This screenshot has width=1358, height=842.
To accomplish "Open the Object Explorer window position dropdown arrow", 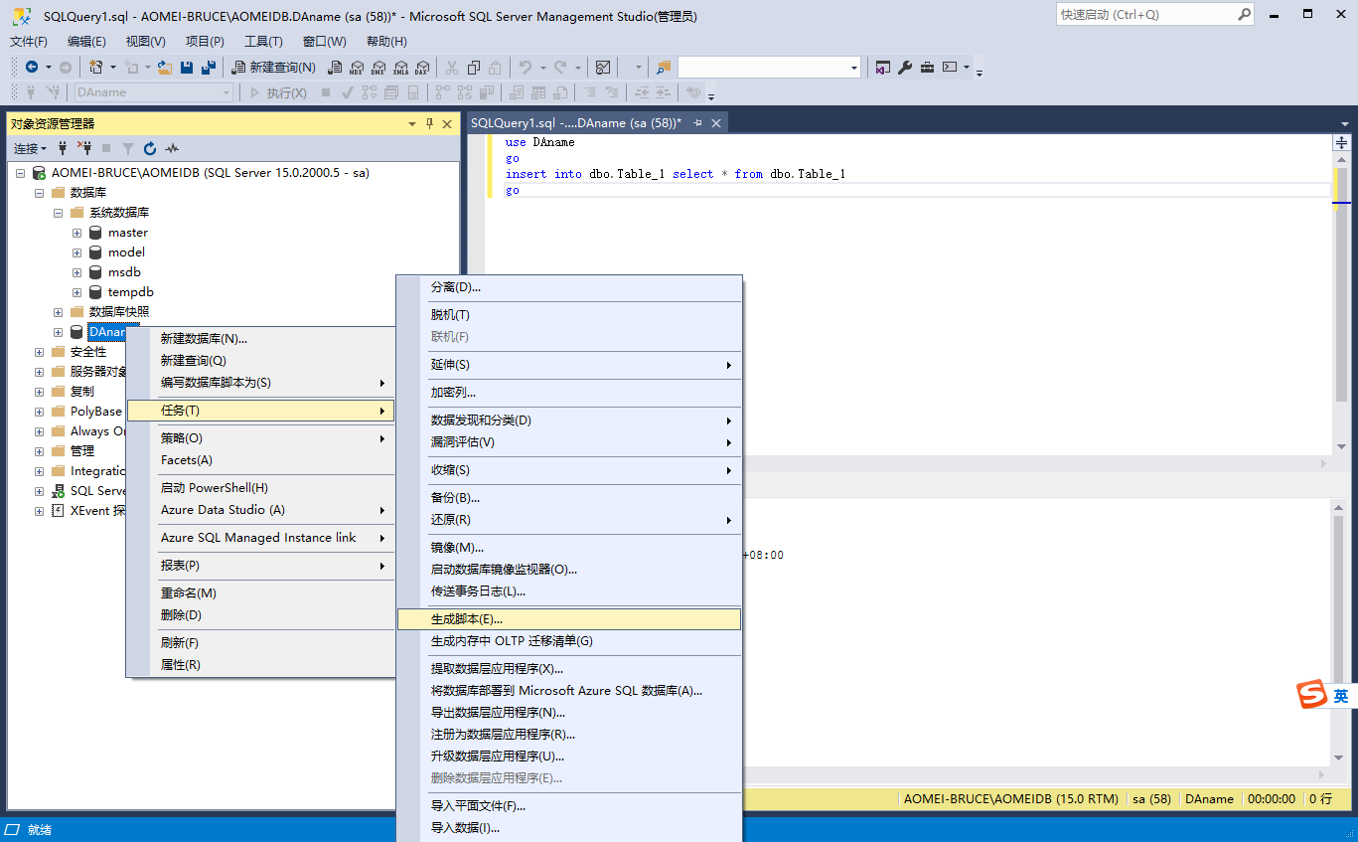I will [x=412, y=124].
